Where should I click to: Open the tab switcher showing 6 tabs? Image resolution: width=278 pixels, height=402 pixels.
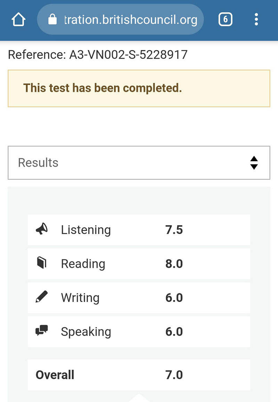click(225, 20)
